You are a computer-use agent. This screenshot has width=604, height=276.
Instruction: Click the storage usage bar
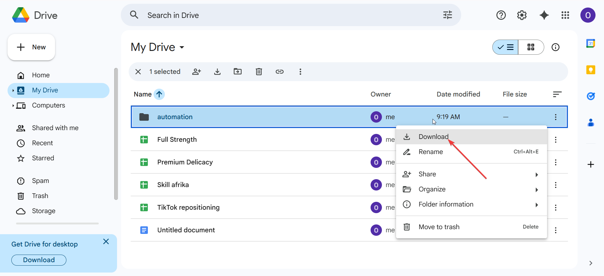pyautogui.click(x=57, y=224)
